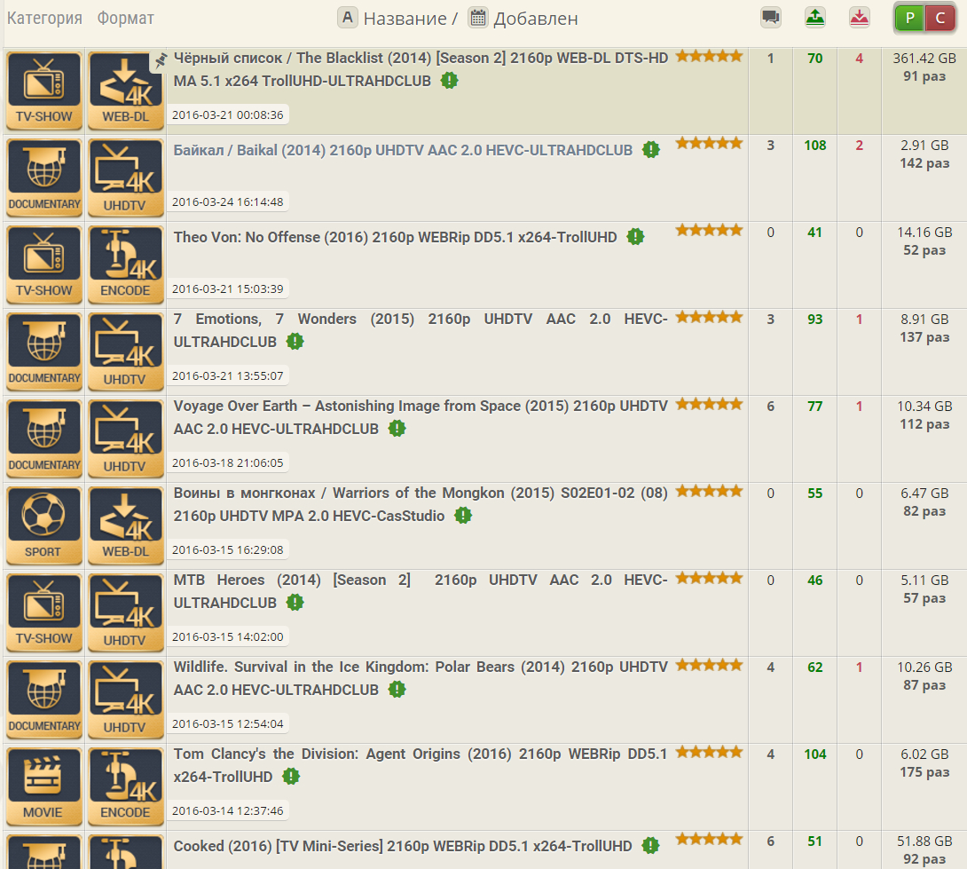Click the DOCUMENTARY icon next to Baikal

(x=43, y=177)
